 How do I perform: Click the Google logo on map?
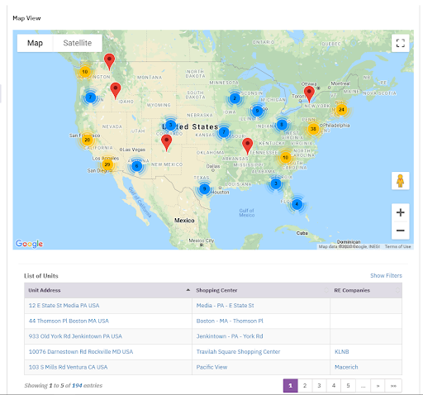[29, 244]
